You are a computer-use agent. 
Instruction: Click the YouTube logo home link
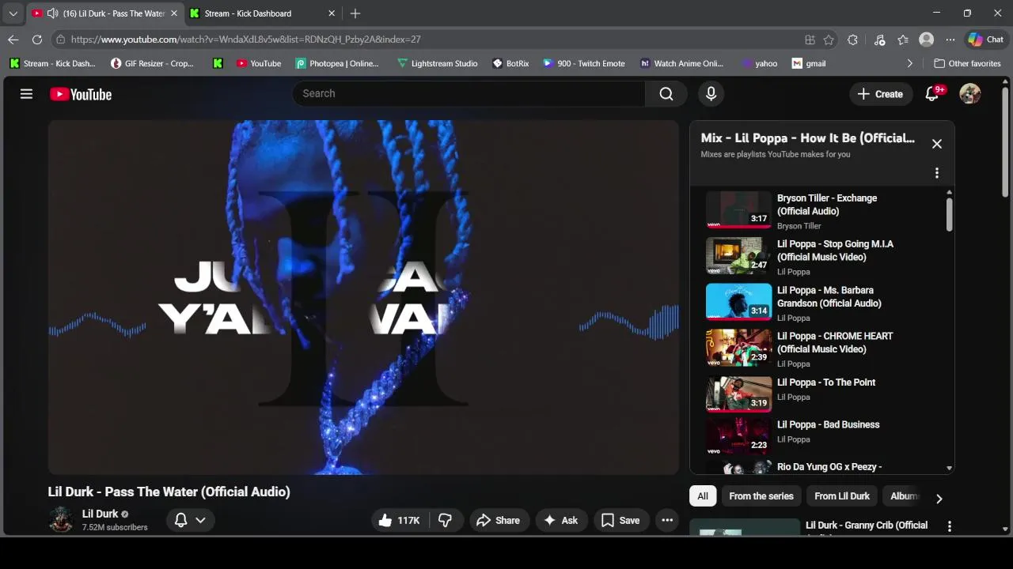point(81,94)
